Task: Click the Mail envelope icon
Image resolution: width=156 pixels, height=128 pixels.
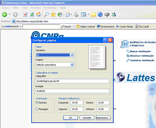Action: point(68,15)
